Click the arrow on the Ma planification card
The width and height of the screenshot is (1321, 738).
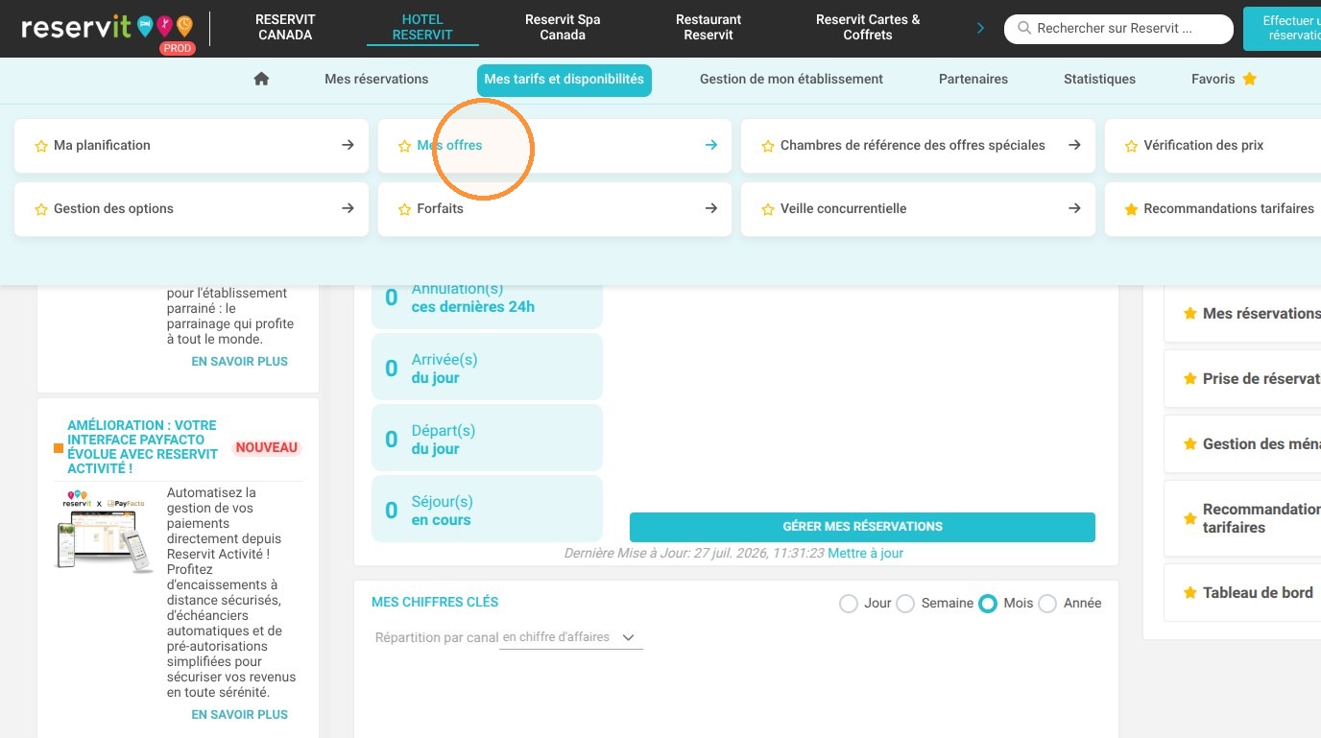pyautogui.click(x=348, y=145)
